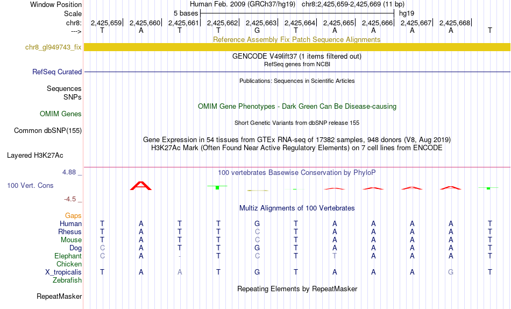Click the SNPs track label
This screenshot has width=511, height=309.
click(x=73, y=97)
